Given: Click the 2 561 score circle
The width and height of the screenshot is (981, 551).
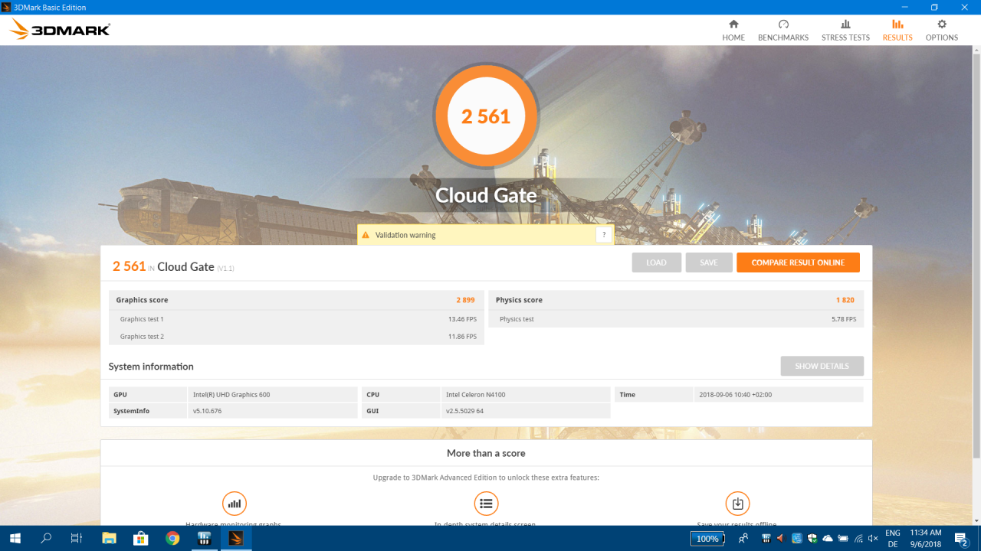Looking at the screenshot, I should click(x=486, y=116).
